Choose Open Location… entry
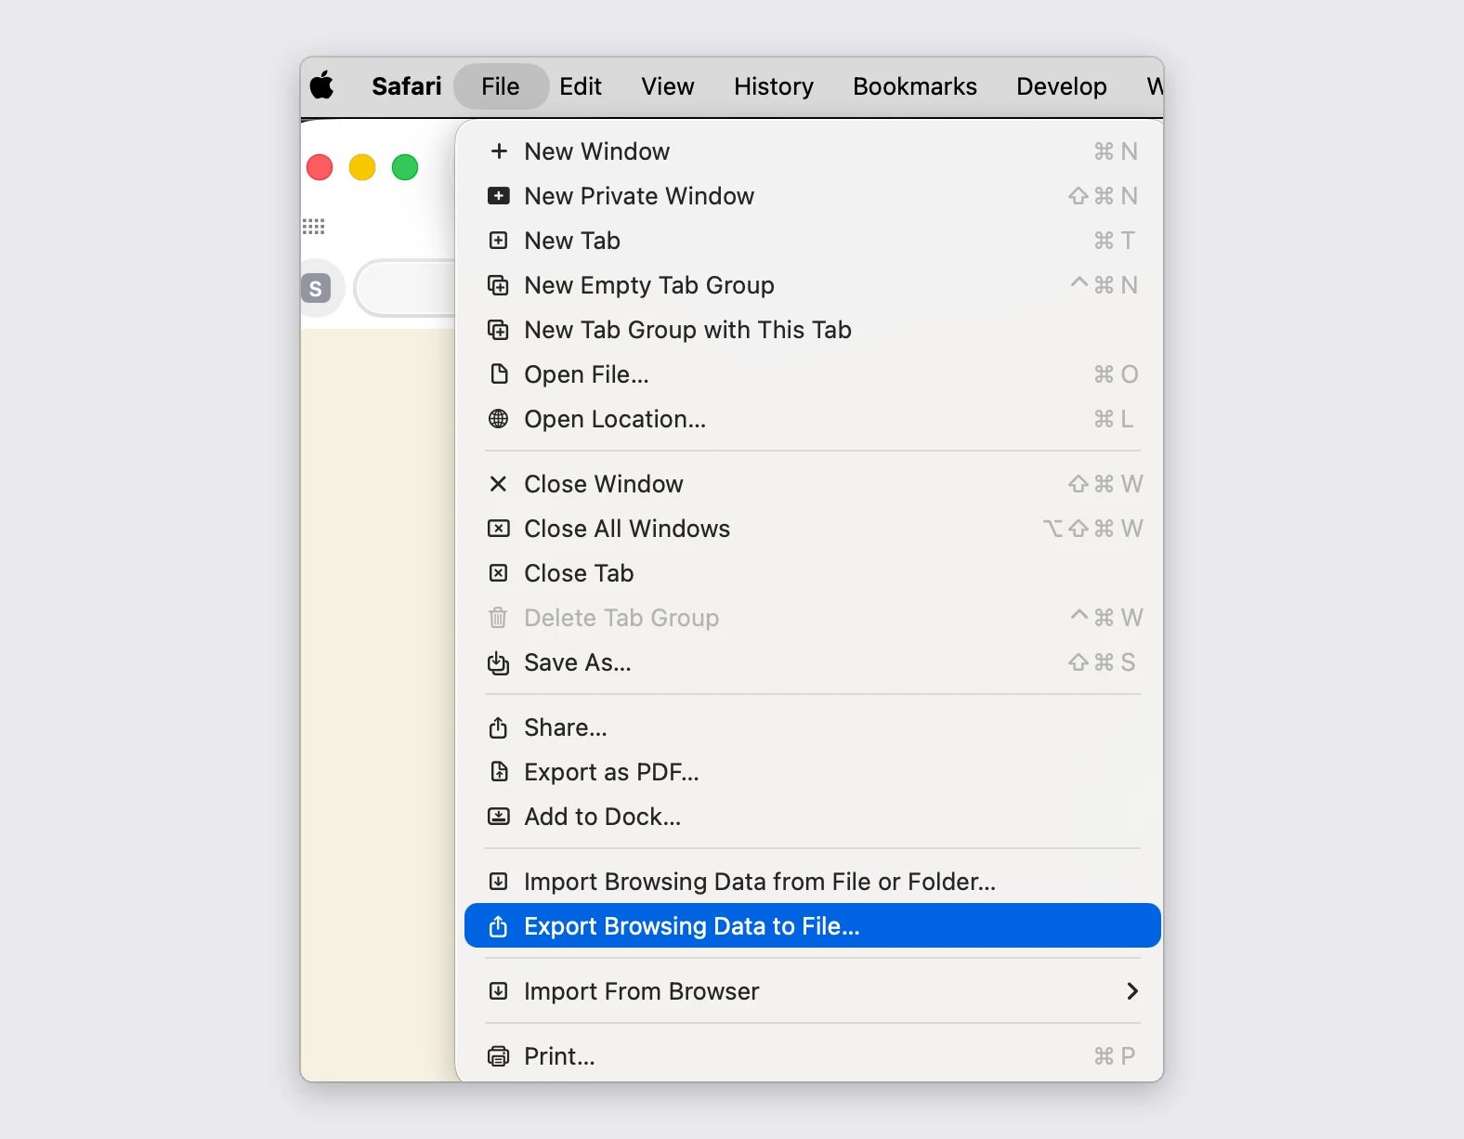The image size is (1464, 1139). tap(813, 419)
